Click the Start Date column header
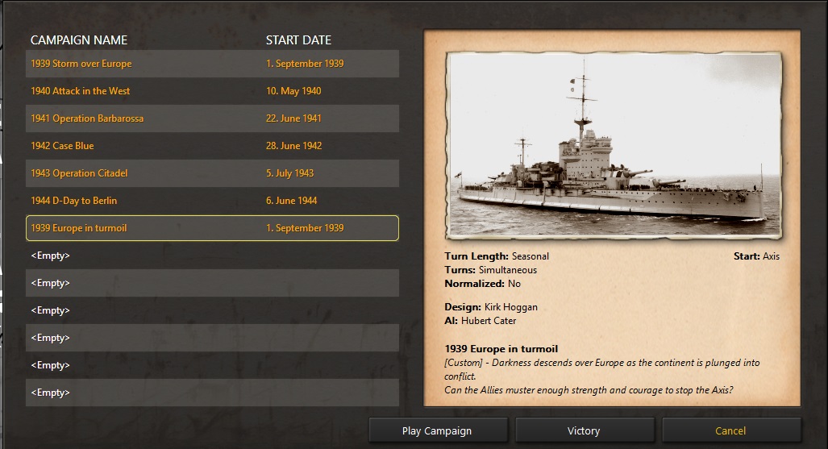The width and height of the screenshot is (828, 449). click(298, 40)
